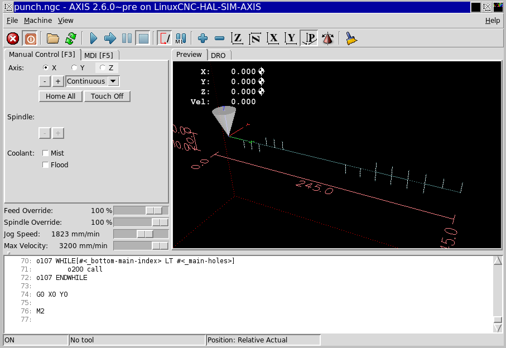
Task: Step to next line with arrow icon
Action: (110, 38)
